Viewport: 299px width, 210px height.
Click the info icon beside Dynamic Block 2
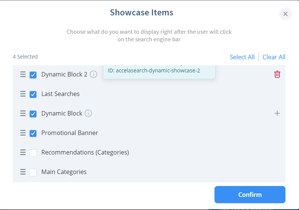coord(94,74)
